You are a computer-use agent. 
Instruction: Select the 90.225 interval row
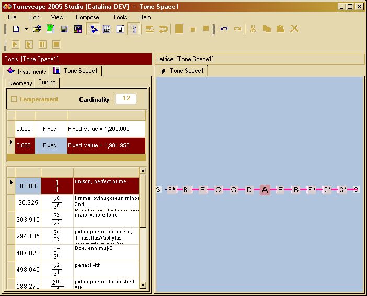[73, 202]
